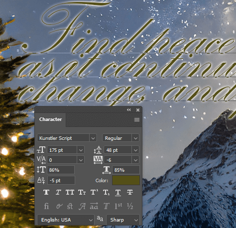Click the vertical scale 86% field

[x=61, y=170]
